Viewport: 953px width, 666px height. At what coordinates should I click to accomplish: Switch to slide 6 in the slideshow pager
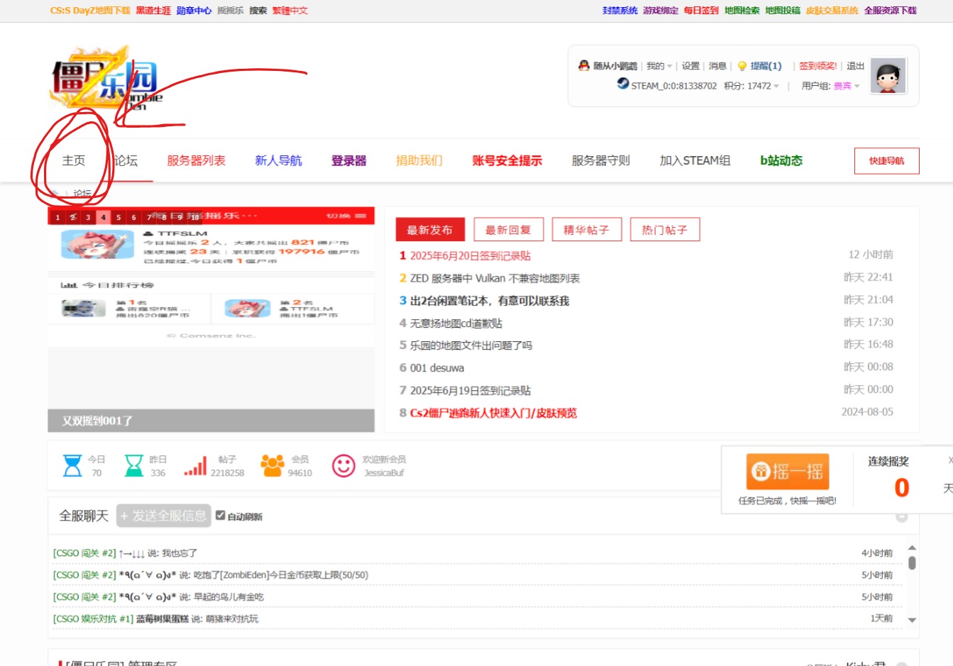click(x=133, y=217)
